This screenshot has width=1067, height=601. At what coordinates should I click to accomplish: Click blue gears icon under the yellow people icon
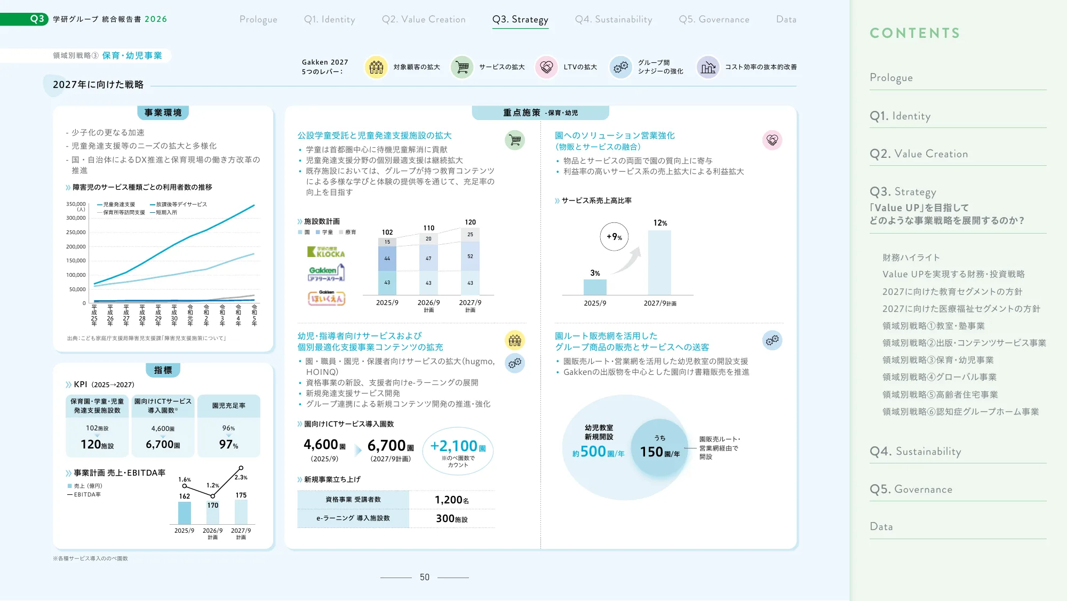515,363
